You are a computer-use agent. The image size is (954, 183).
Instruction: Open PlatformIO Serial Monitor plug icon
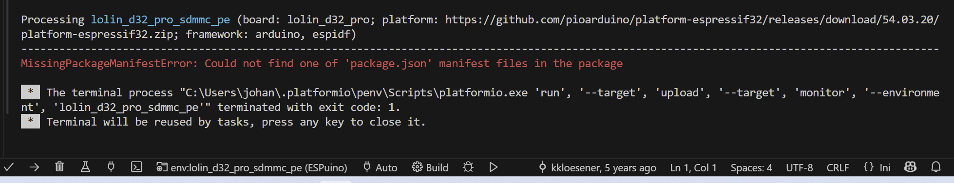[111, 167]
